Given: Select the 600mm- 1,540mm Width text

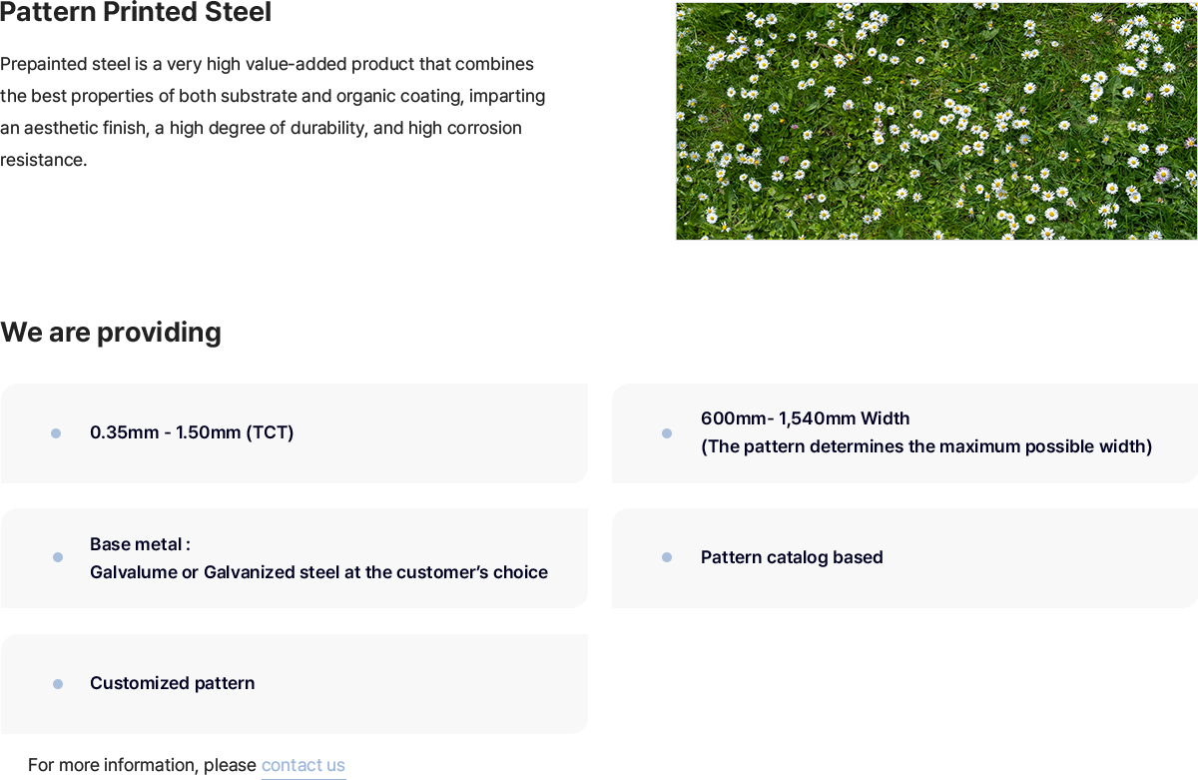Looking at the screenshot, I should (x=805, y=418).
